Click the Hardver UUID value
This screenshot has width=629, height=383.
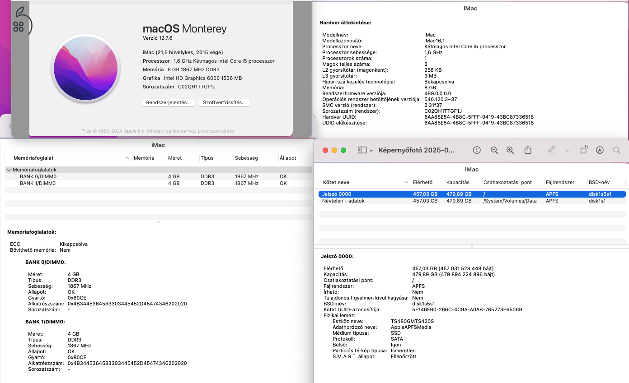pyautogui.click(x=479, y=117)
